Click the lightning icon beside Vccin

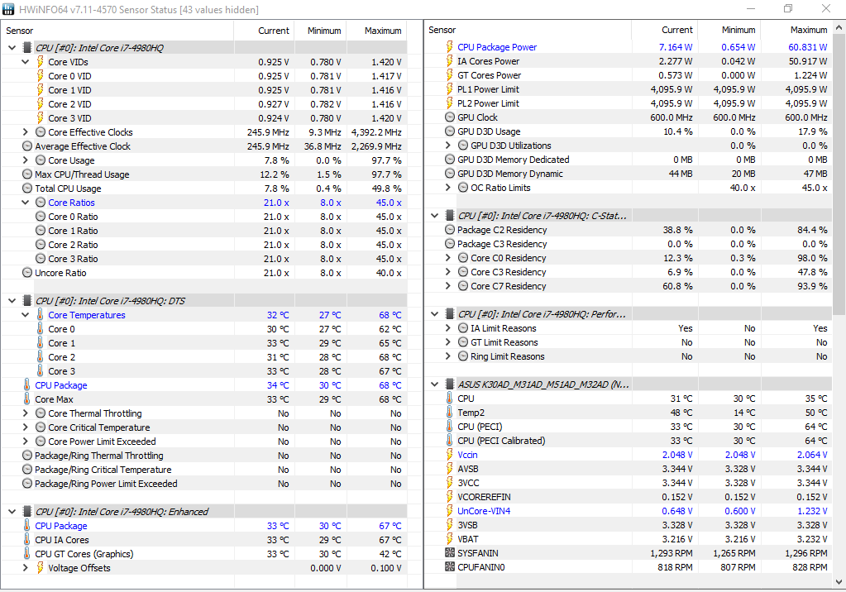(x=450, y=455)
